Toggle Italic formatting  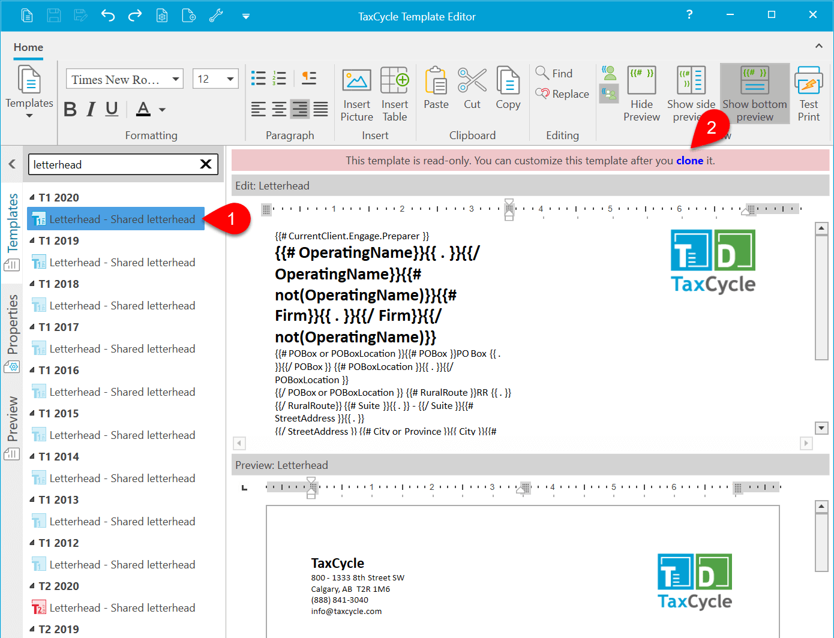click(x=91, y=109)
